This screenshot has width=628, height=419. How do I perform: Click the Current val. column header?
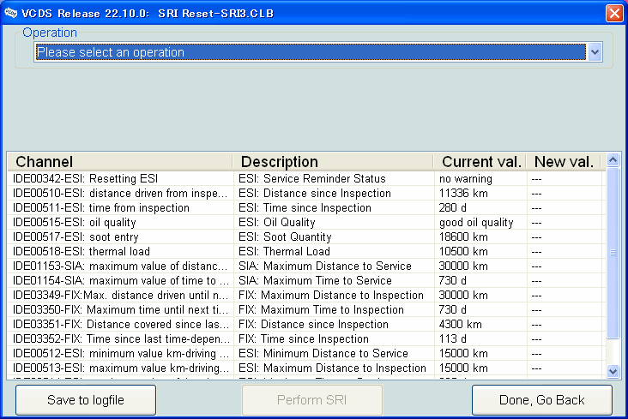(480, 162)
